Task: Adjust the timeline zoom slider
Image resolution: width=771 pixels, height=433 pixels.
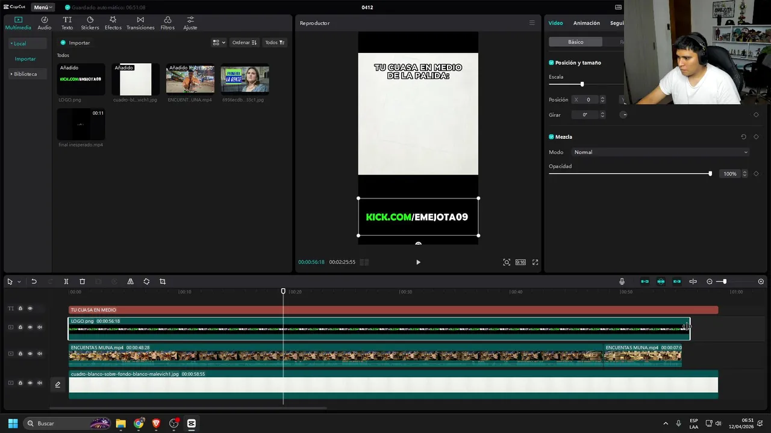Action: pos(725,281)
